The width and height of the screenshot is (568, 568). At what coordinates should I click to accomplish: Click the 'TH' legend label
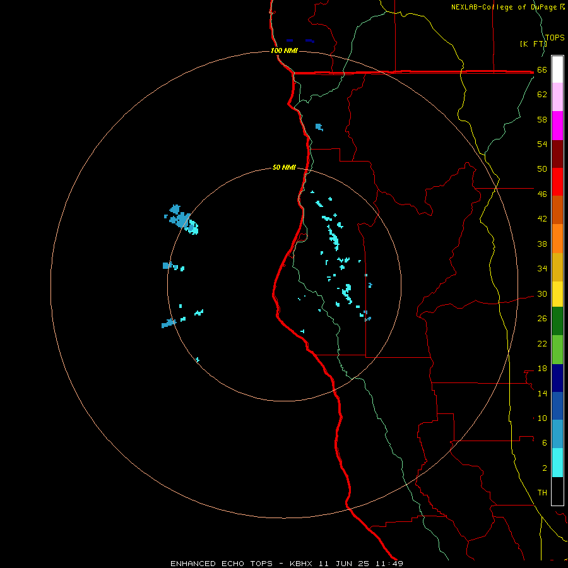(542, 493)
